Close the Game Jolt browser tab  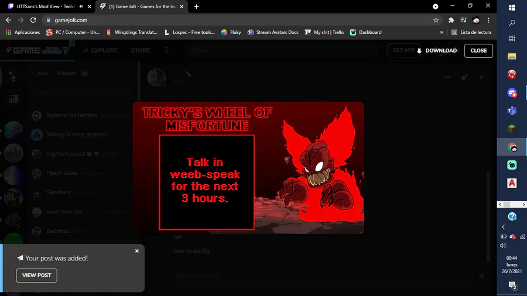182,6
